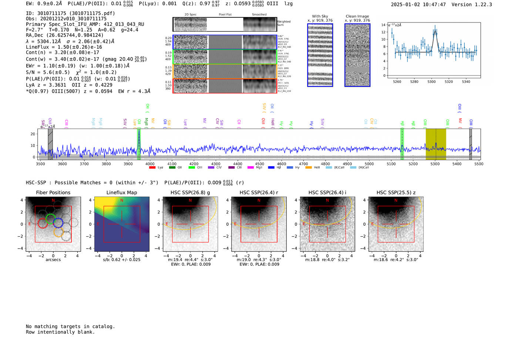Click the blue Hβ legend swatch
The height and width of the screenshot is (352, 518).
(x=271, y=168)
